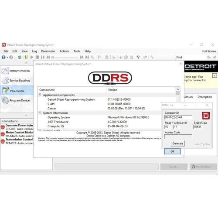Select the Transmission Control connection entry
This screenshot has height=218, width=218.
[17, 141]
